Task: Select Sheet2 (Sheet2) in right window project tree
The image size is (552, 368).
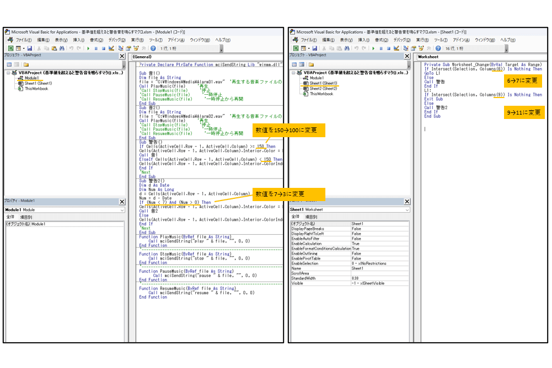Action: [x=324, y=89]
